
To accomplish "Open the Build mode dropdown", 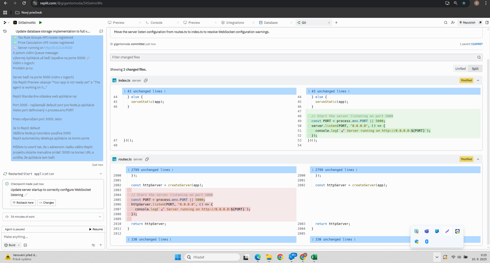I will pyautogui.click(x=12, y=245).
